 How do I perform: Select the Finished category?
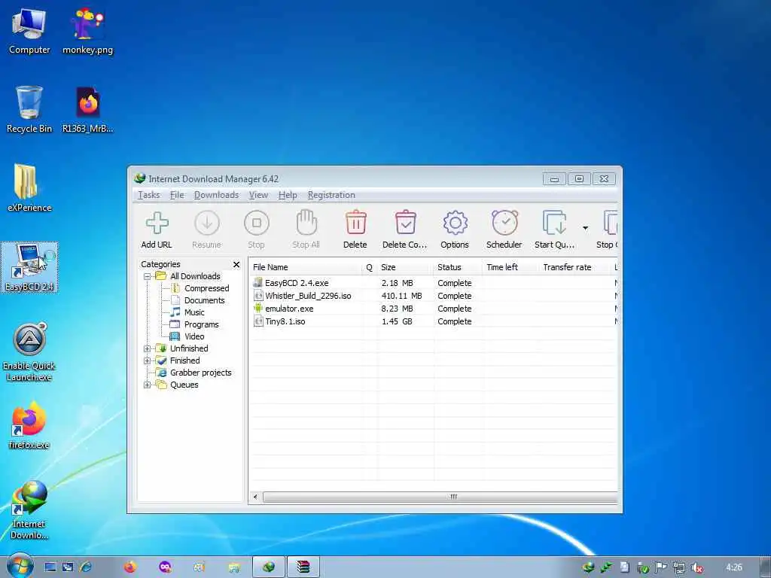185,360
